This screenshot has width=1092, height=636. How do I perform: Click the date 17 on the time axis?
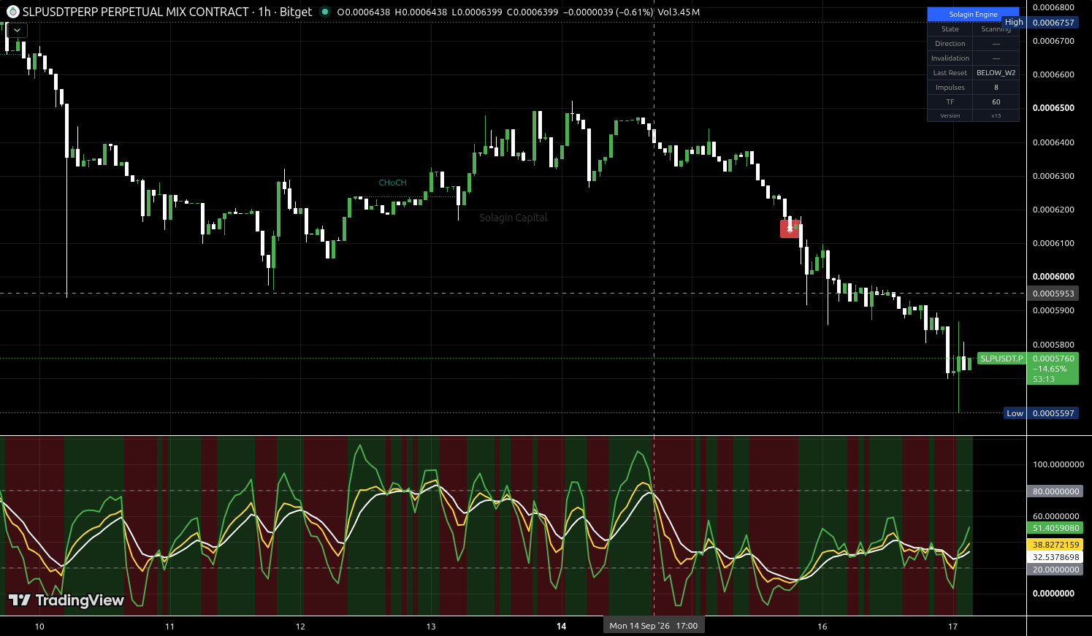952,626
